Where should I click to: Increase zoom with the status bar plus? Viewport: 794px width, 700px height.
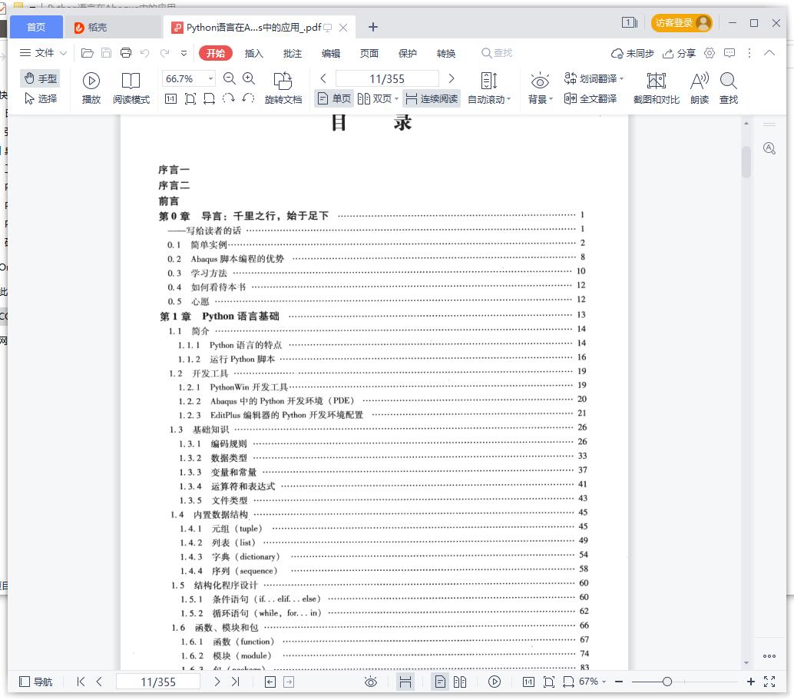[750, 682]
